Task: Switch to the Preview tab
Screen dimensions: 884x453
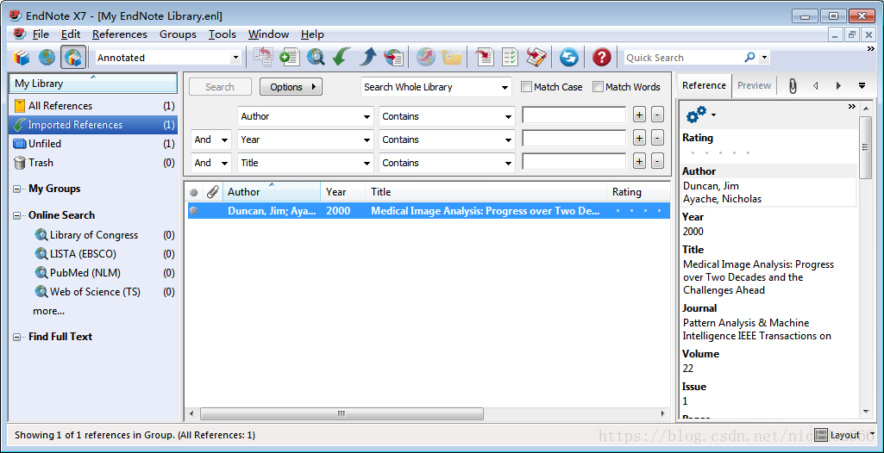Action: (754, 85)
